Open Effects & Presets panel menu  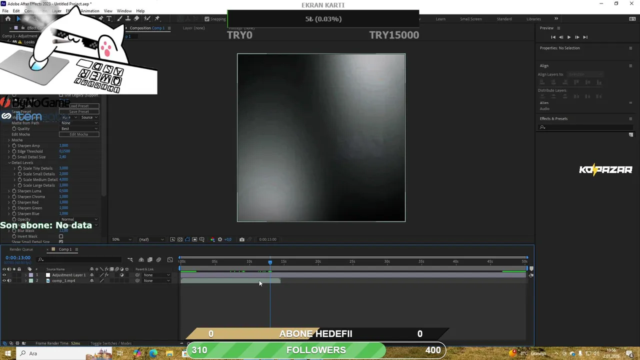pyautogui.click(x=630, y=118)
